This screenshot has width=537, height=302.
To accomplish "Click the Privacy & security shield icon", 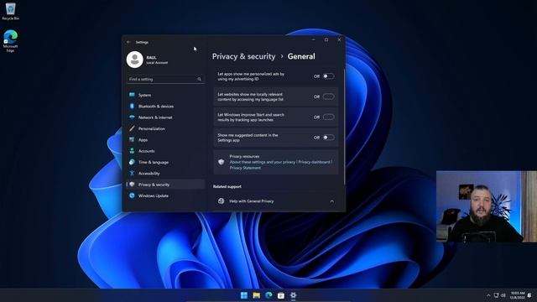I will point(132,185).
